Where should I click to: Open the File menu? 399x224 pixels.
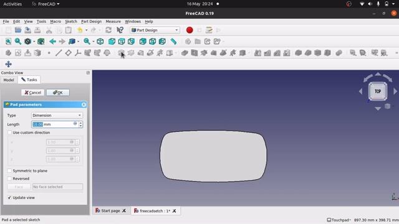click(6, 22)
